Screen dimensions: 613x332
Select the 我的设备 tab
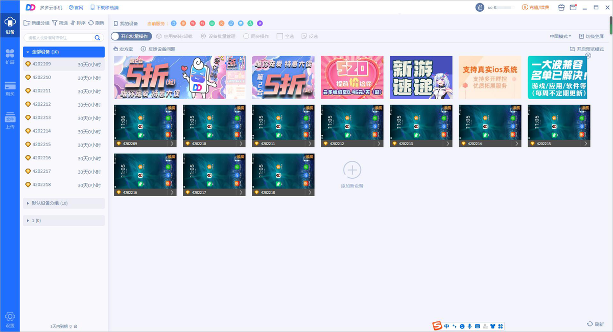[126, 23]
